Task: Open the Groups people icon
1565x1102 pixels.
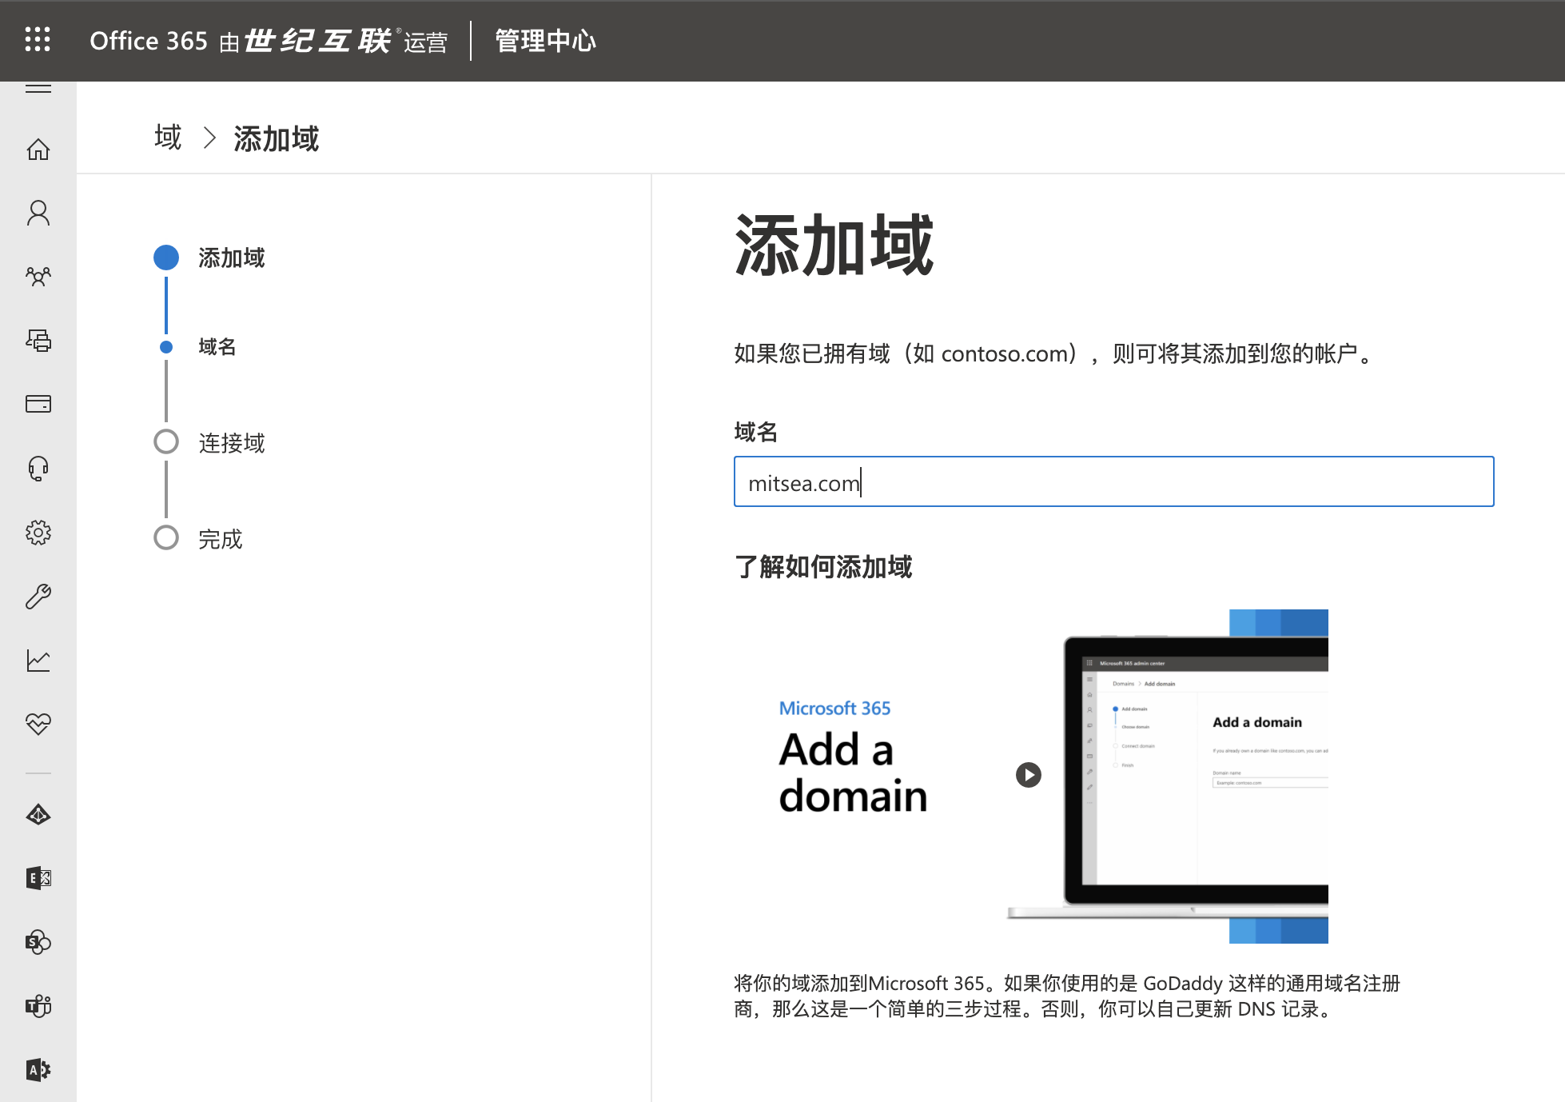Action: point(38,277)
